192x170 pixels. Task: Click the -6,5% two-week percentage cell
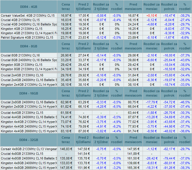pyautogui.click(x=117, y=107)
